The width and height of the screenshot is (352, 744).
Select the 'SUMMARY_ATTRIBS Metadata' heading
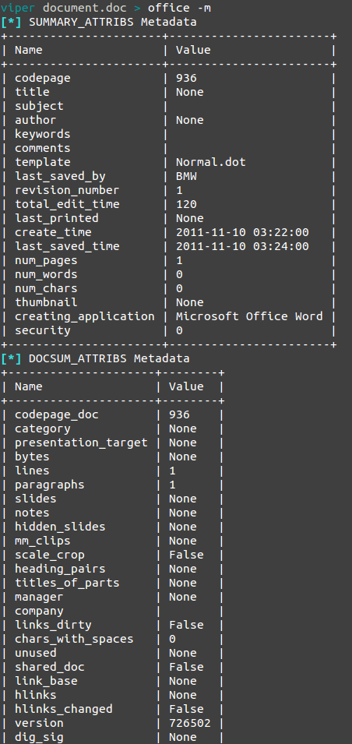[112, 22]
